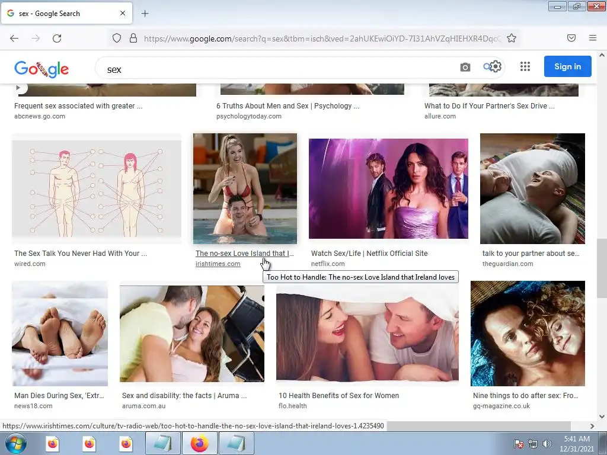607x455 pixels.
Task: Search by image using camera icon
Action: [465, 68]
